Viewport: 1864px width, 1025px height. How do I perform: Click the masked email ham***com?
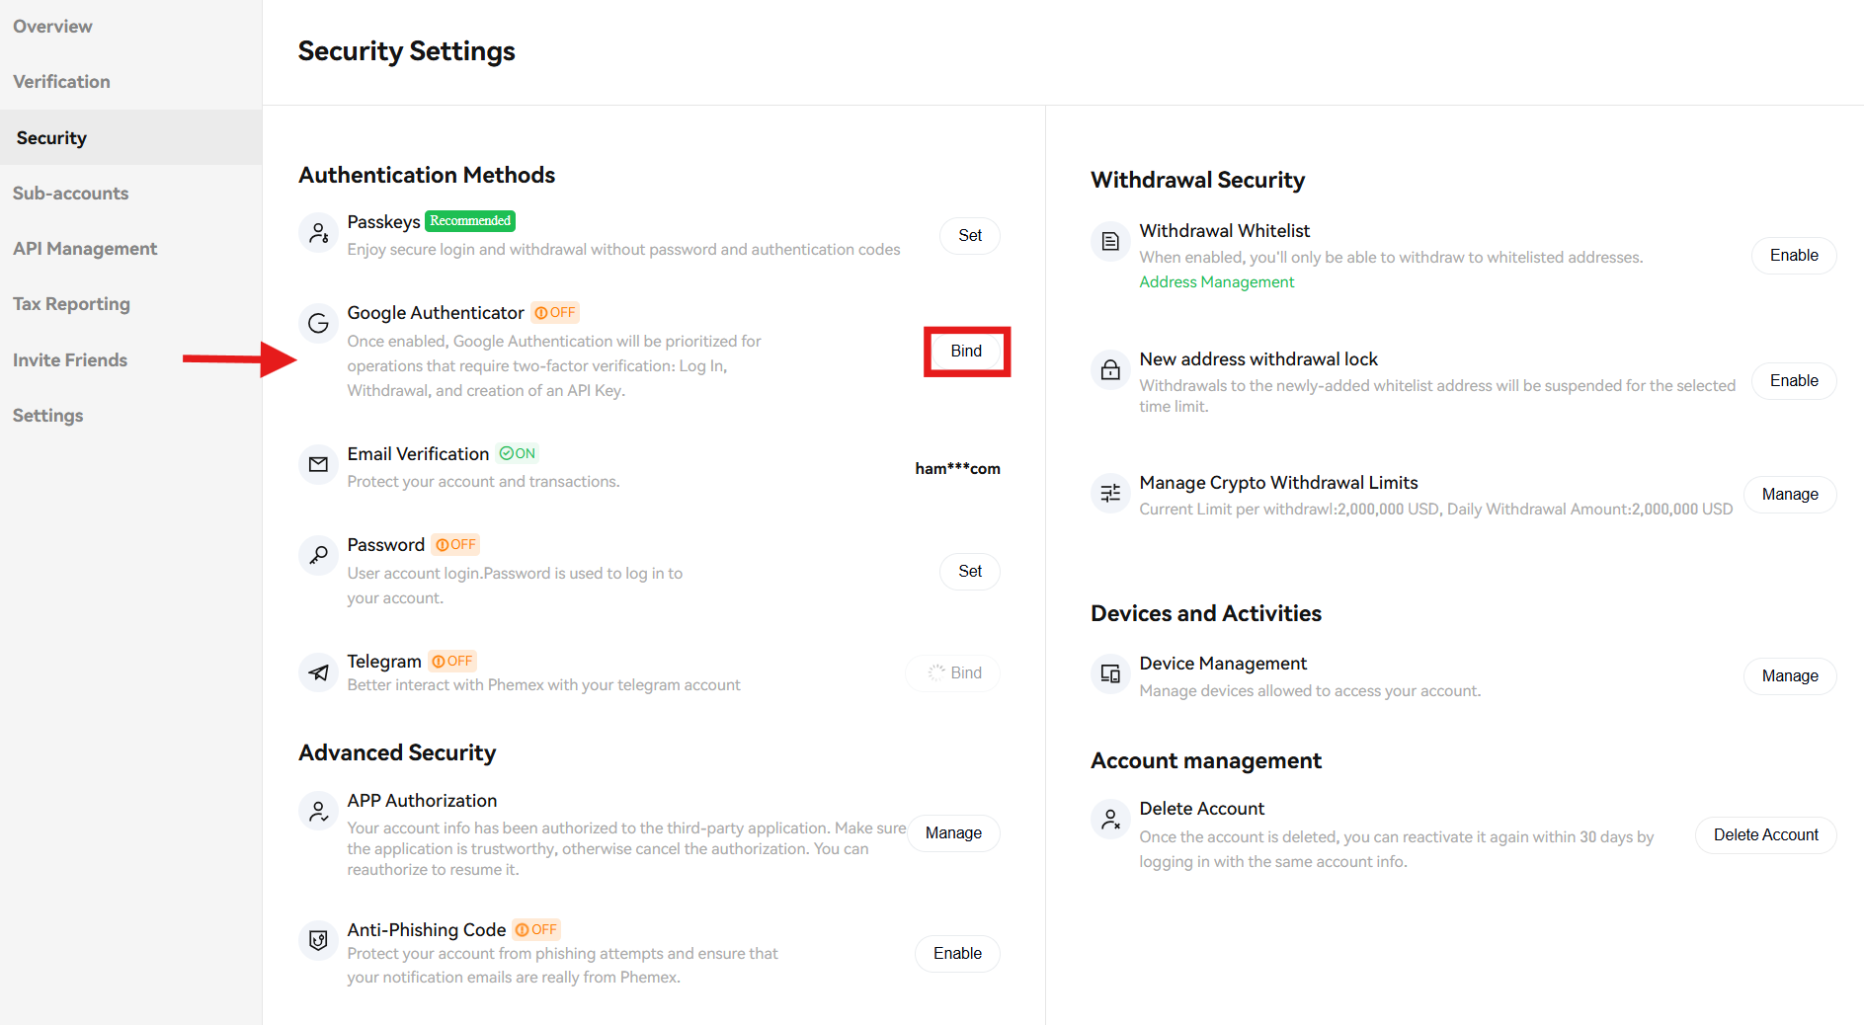tap(956, 468)
